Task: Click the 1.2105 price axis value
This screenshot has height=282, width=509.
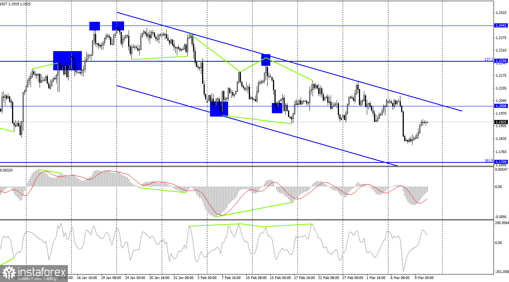Action: click(501, 88)
